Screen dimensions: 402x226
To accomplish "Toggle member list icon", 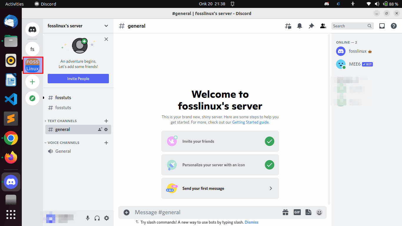I will coord(323,26).
